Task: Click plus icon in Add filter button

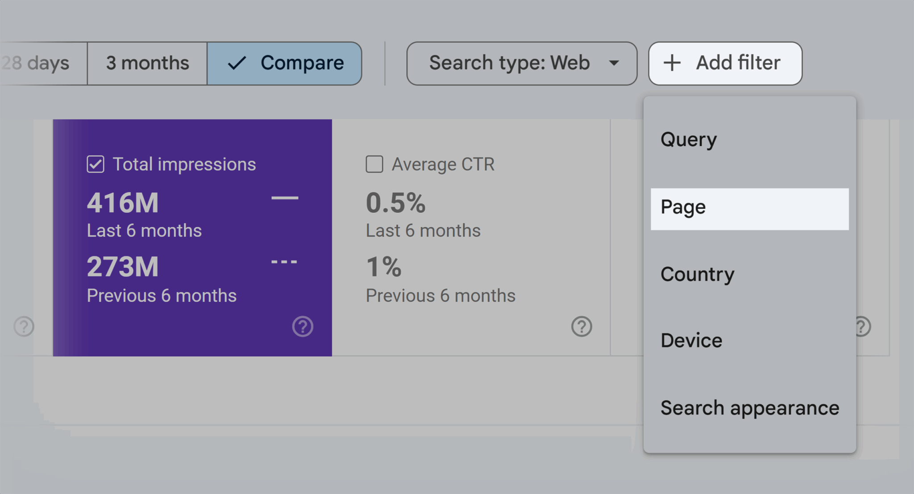Action: [672, 63]
